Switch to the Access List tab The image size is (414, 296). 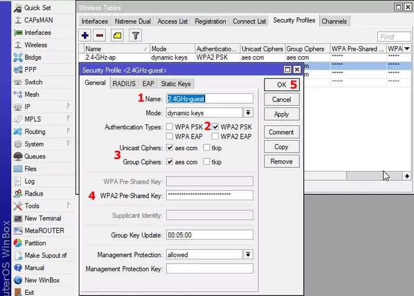(173, 21)
